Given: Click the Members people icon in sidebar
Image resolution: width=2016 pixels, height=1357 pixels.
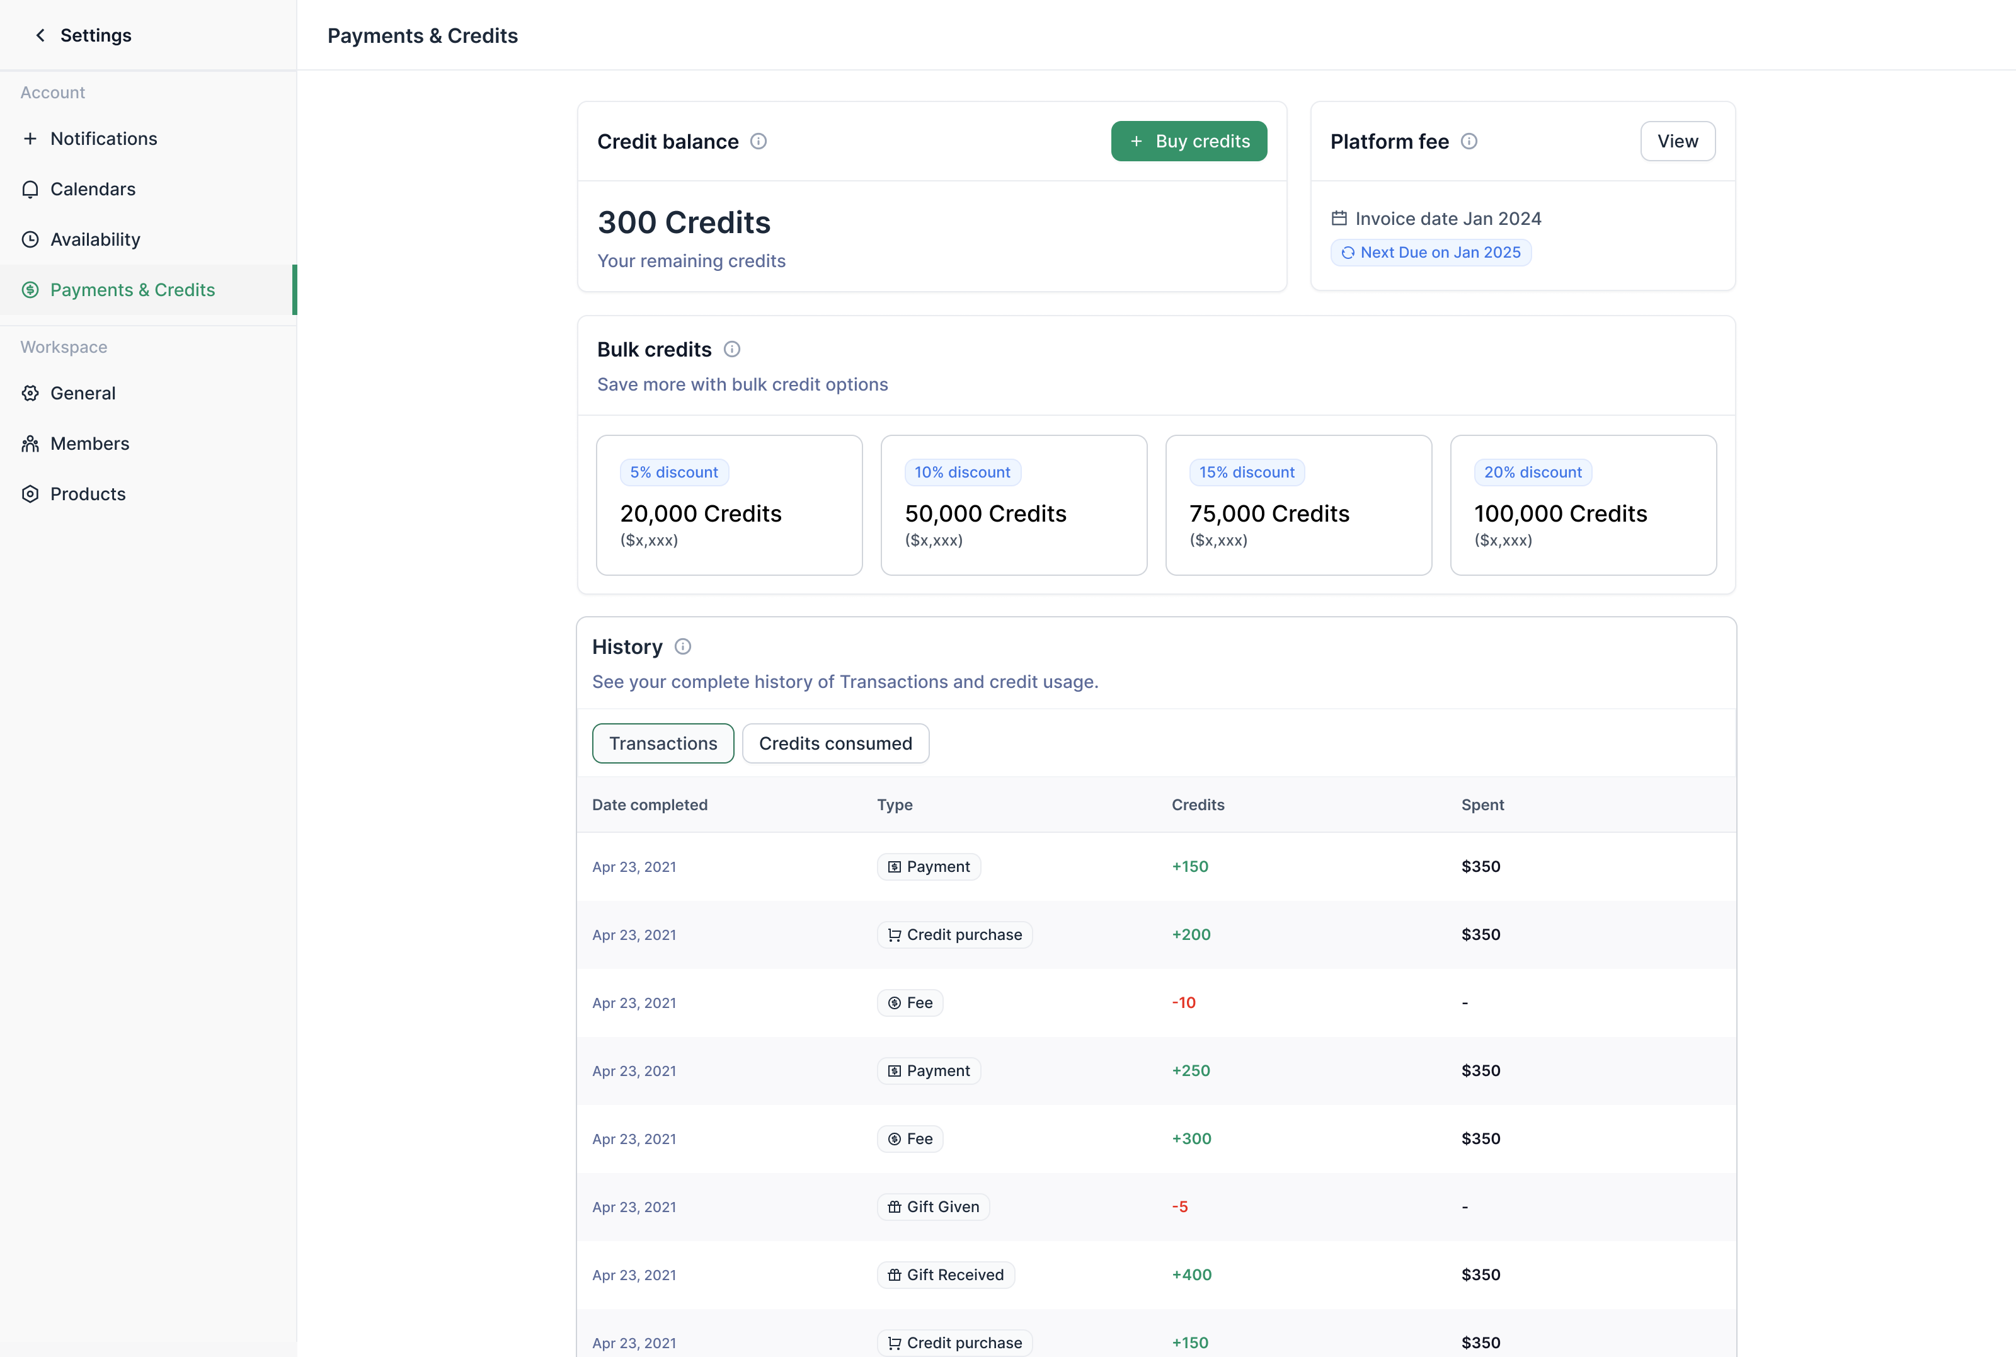Looking at the screenshot, I should [30, 444].
